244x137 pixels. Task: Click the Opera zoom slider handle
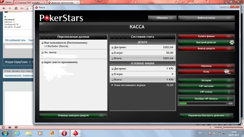point(222,127)
